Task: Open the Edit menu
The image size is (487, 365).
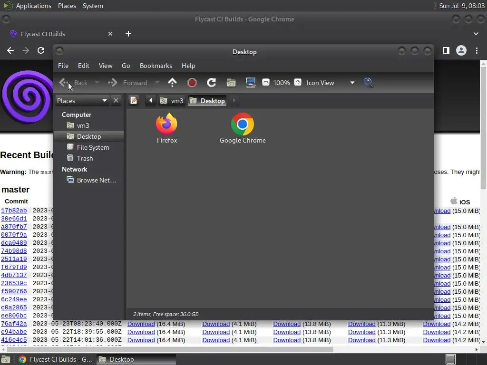Action: click(x=84, y=66)
